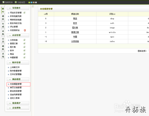Switch to the 模块 vertical tab
Screen dimensions: 149x116
3,18
